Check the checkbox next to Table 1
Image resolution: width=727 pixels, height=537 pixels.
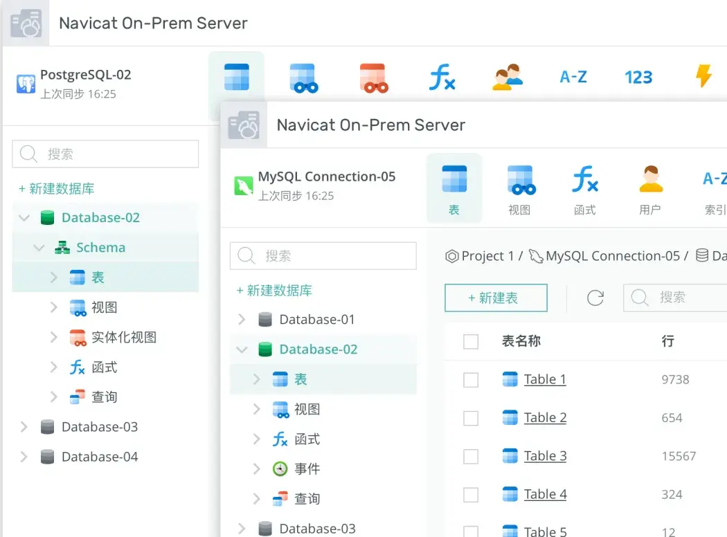(x=471, y=379)
